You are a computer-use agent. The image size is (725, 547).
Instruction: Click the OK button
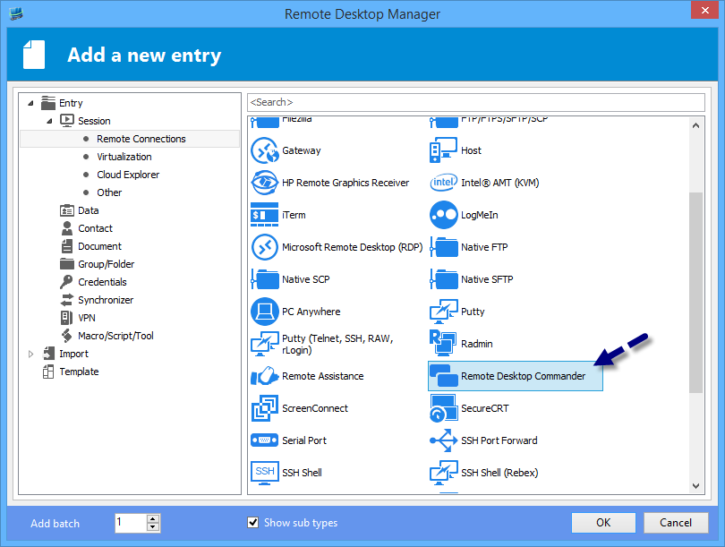603,523
